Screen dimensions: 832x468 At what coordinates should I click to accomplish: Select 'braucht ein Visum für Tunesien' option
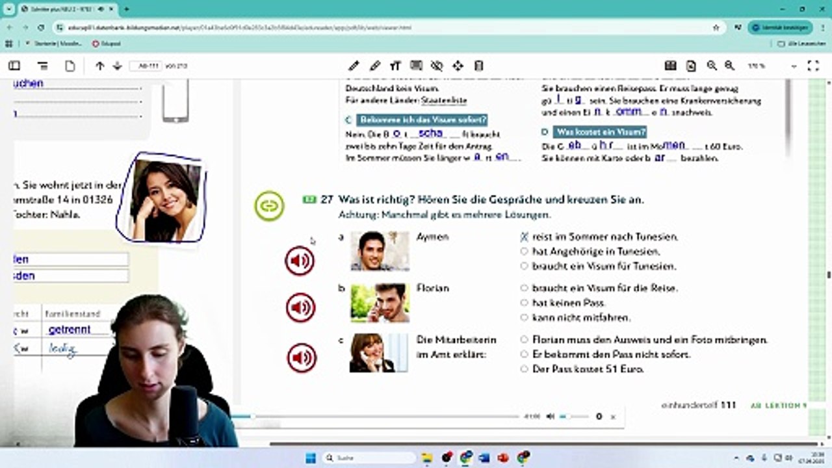tap(524, 266)
